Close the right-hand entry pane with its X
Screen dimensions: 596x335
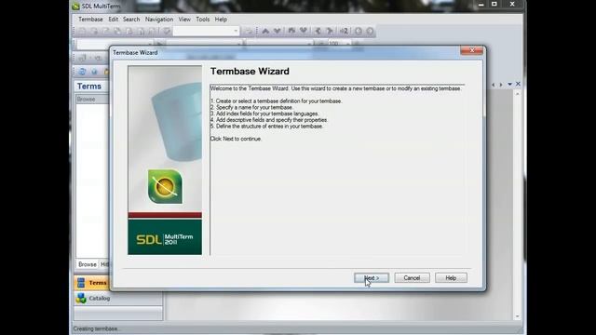[518, 84]
